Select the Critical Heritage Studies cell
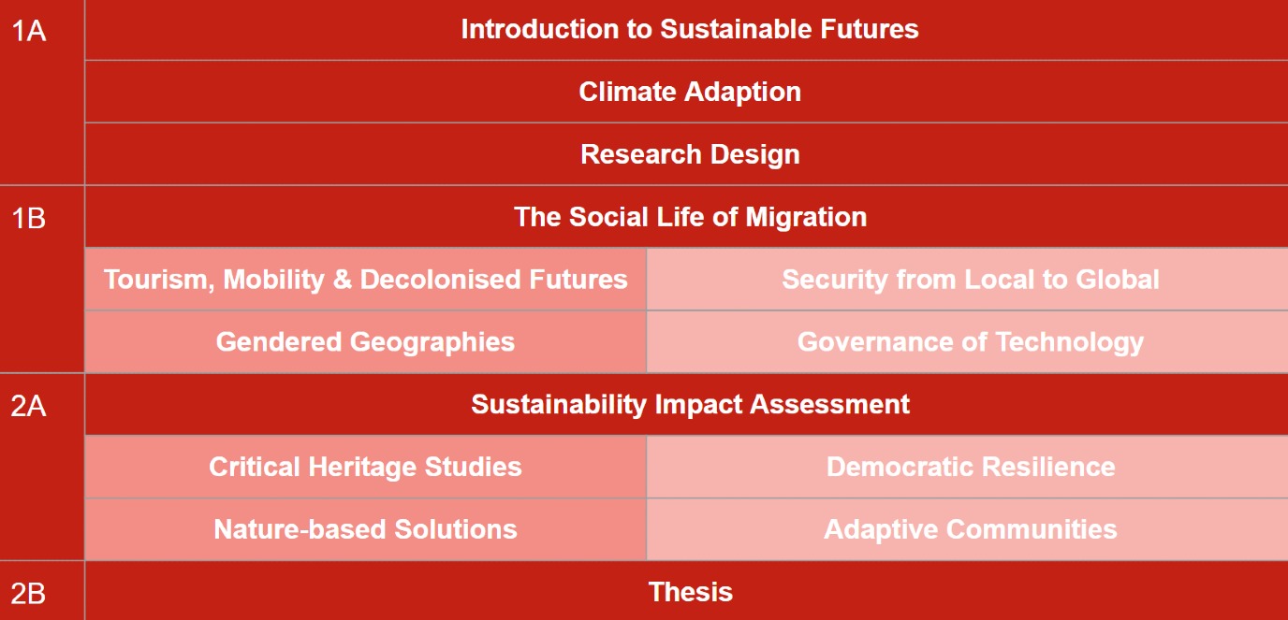This screenshot has height=620, width=1288. coord(365,467)
